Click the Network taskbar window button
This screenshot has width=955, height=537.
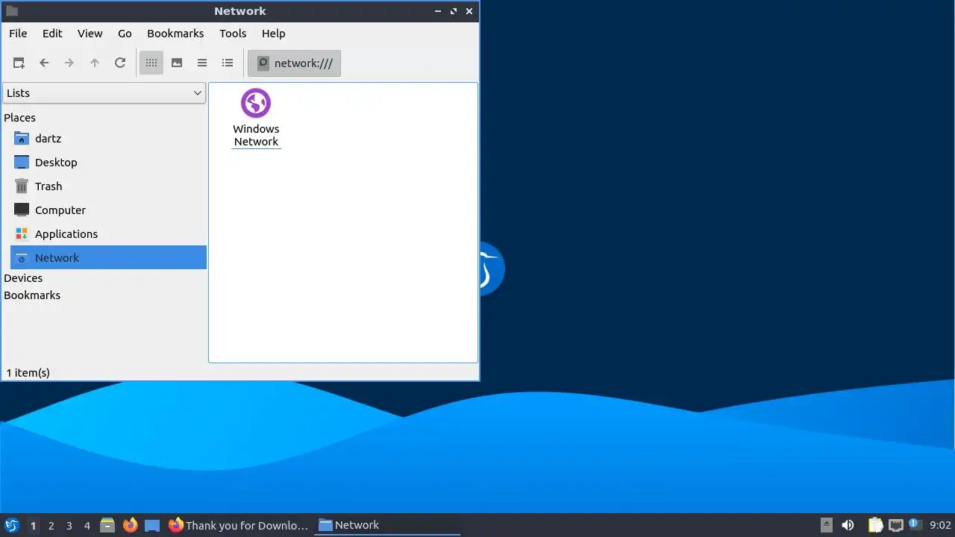(387, 525)
